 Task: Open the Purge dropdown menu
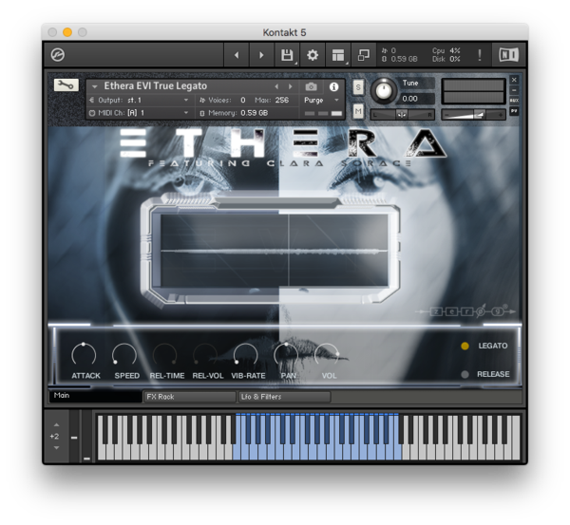point(321,100)
